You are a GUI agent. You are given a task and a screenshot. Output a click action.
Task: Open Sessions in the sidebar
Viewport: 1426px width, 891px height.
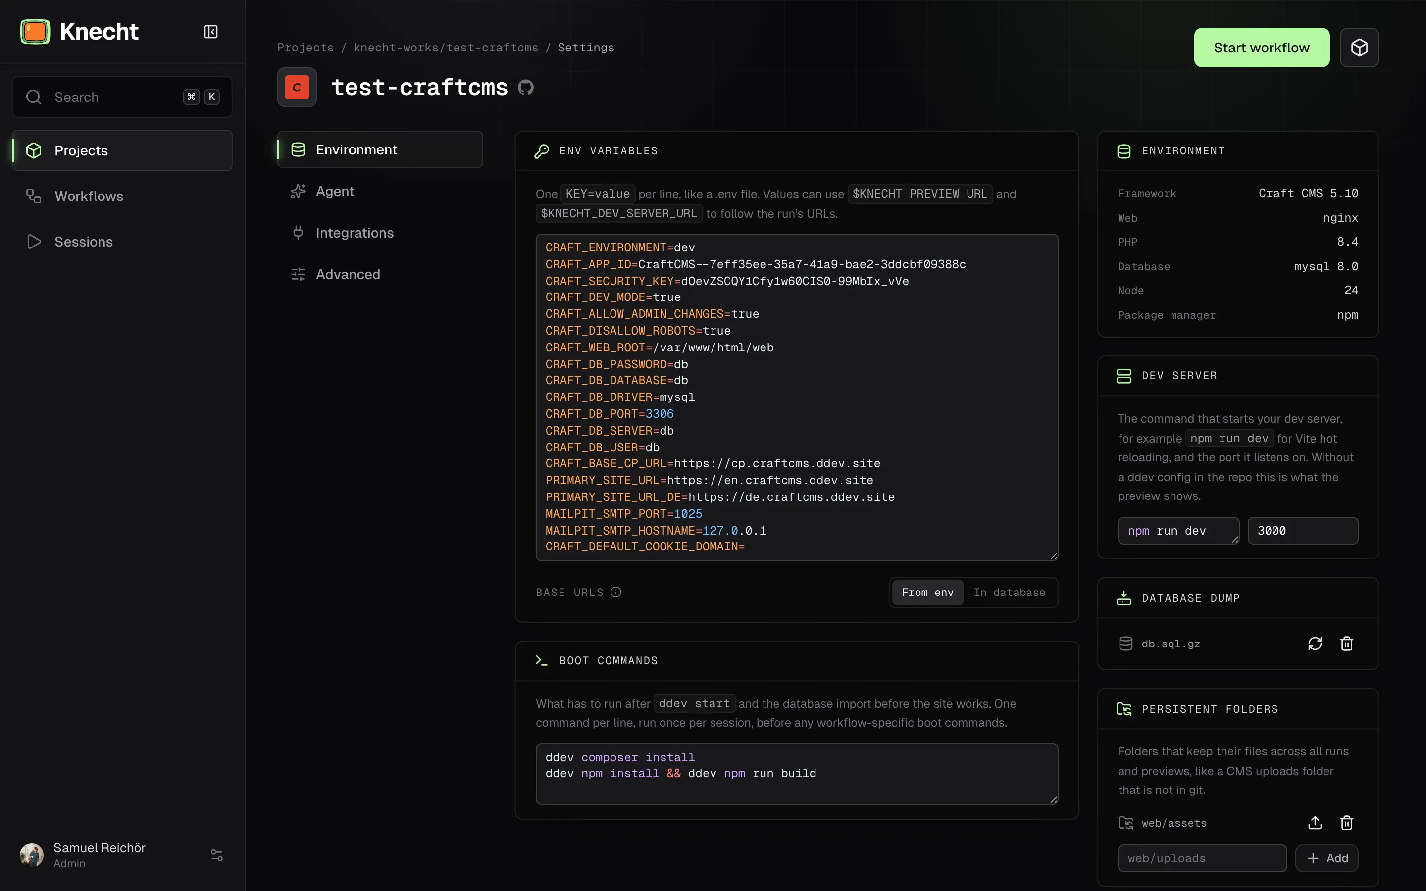pos(122,242)
